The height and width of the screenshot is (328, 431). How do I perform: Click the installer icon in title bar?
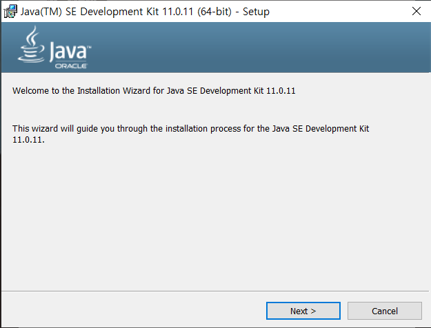pos(10,12)
